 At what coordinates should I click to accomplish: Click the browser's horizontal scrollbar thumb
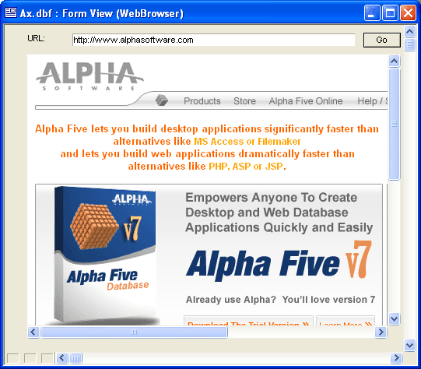point(134,332)
